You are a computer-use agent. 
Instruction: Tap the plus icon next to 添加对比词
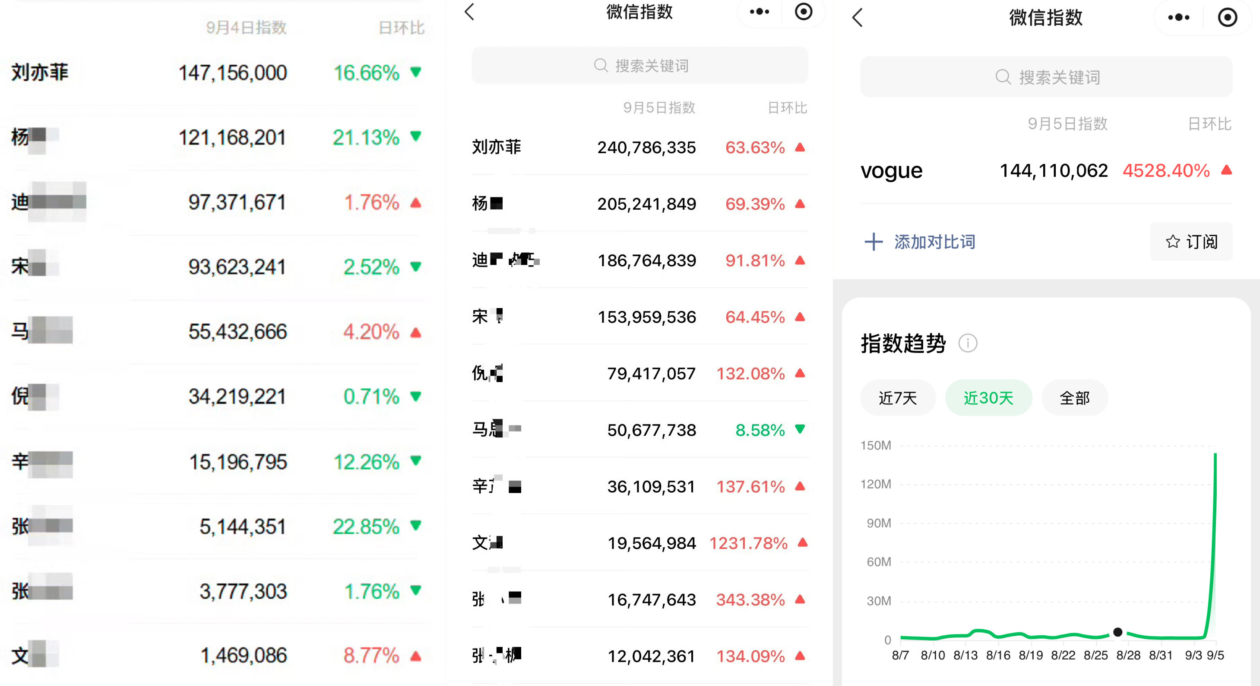tap(874, 242)
